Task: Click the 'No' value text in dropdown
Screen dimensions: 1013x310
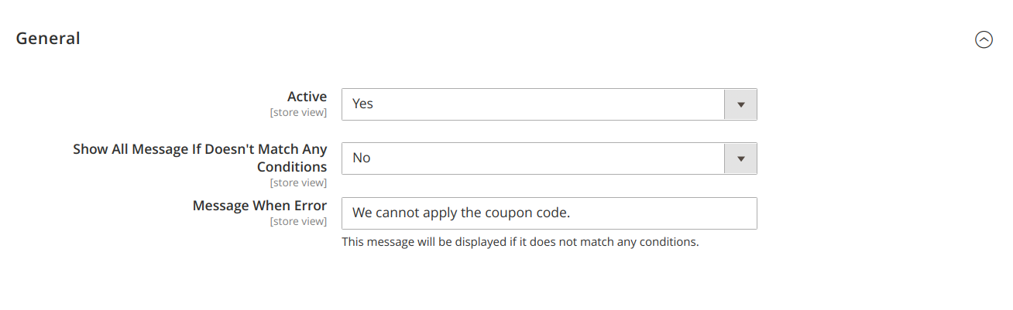Action: coord(361,158)
